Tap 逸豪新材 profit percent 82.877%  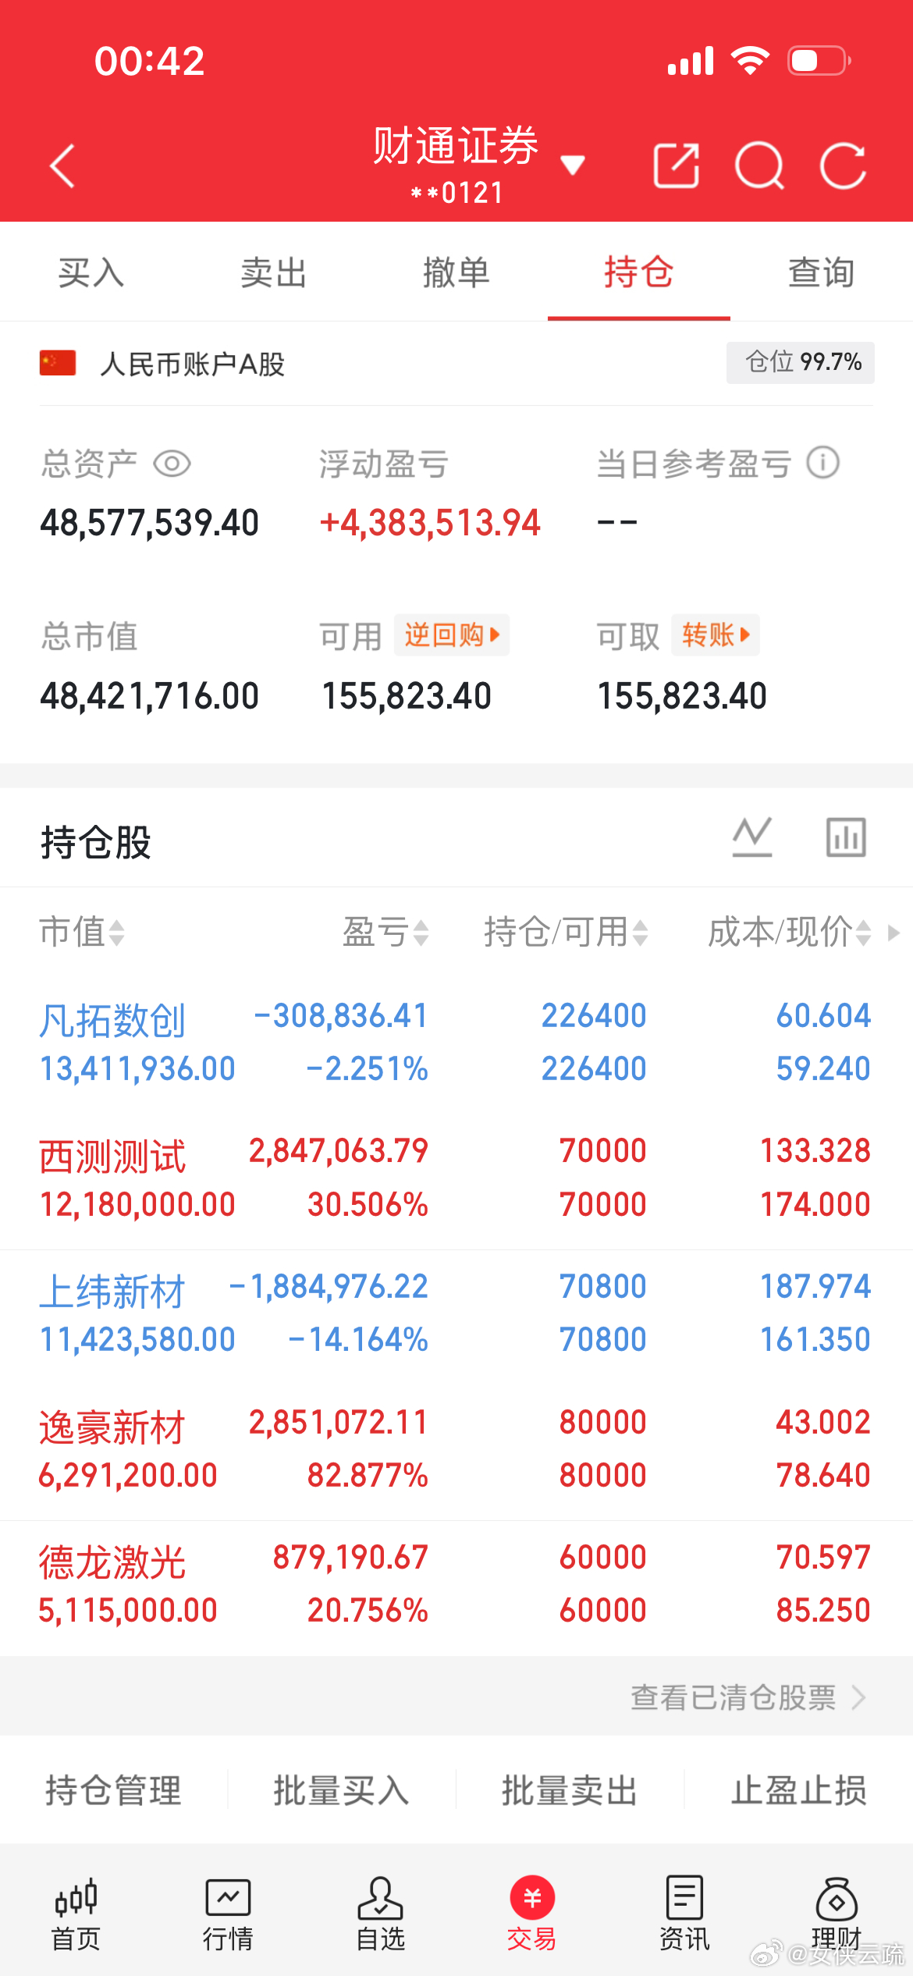[368, 1475]
